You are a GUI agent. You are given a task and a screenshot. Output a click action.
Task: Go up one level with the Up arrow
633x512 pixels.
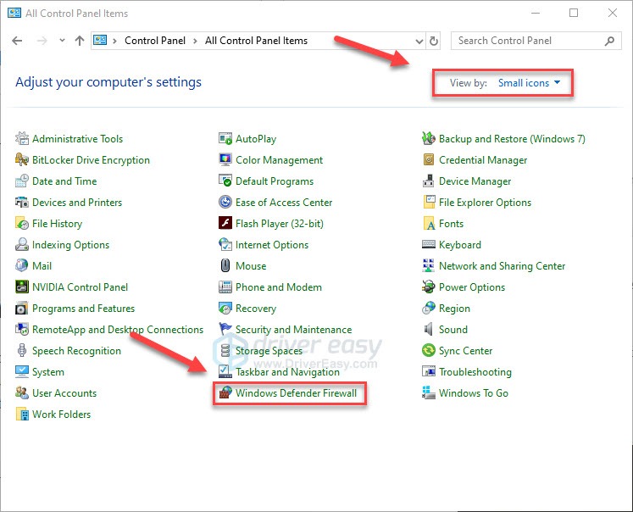click(x=80, y=41)
